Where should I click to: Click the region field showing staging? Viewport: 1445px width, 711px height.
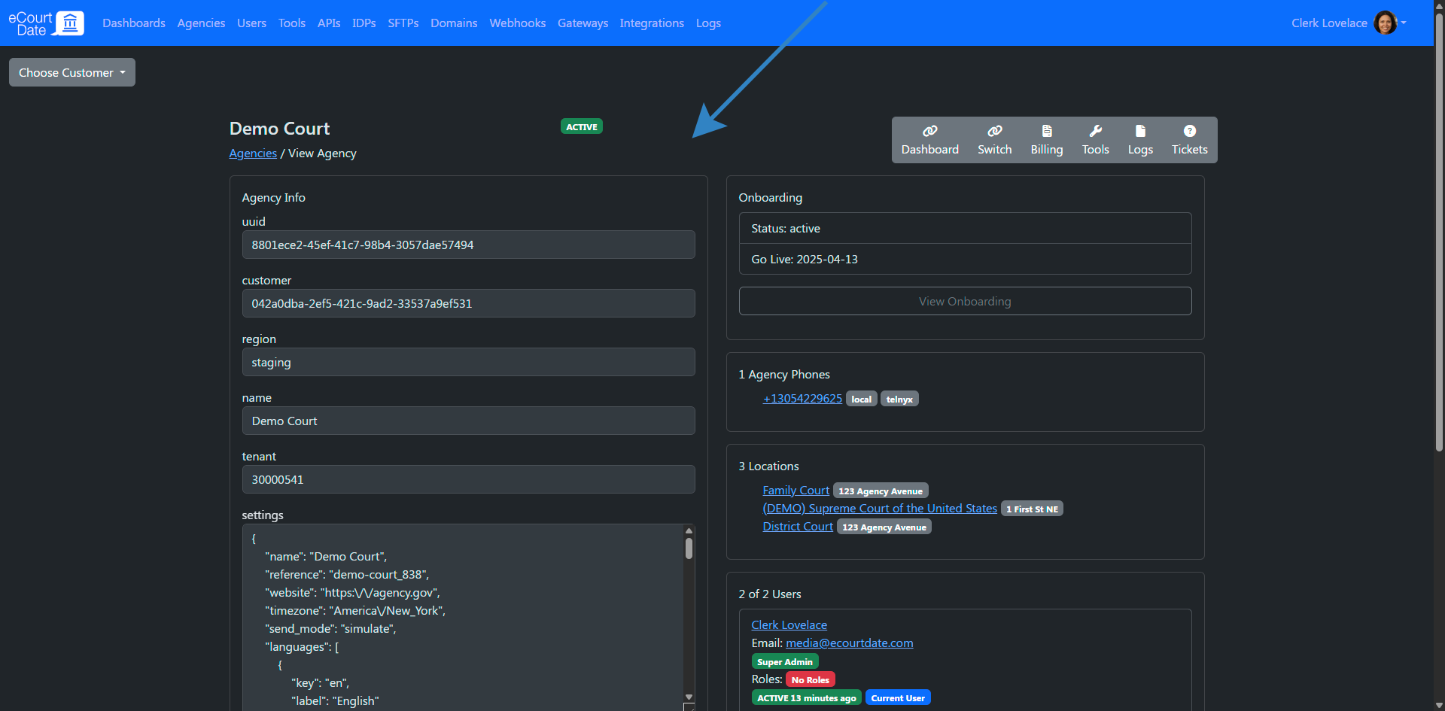pos(468,362)
